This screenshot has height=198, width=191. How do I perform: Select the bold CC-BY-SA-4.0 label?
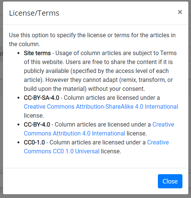[41, 98]
